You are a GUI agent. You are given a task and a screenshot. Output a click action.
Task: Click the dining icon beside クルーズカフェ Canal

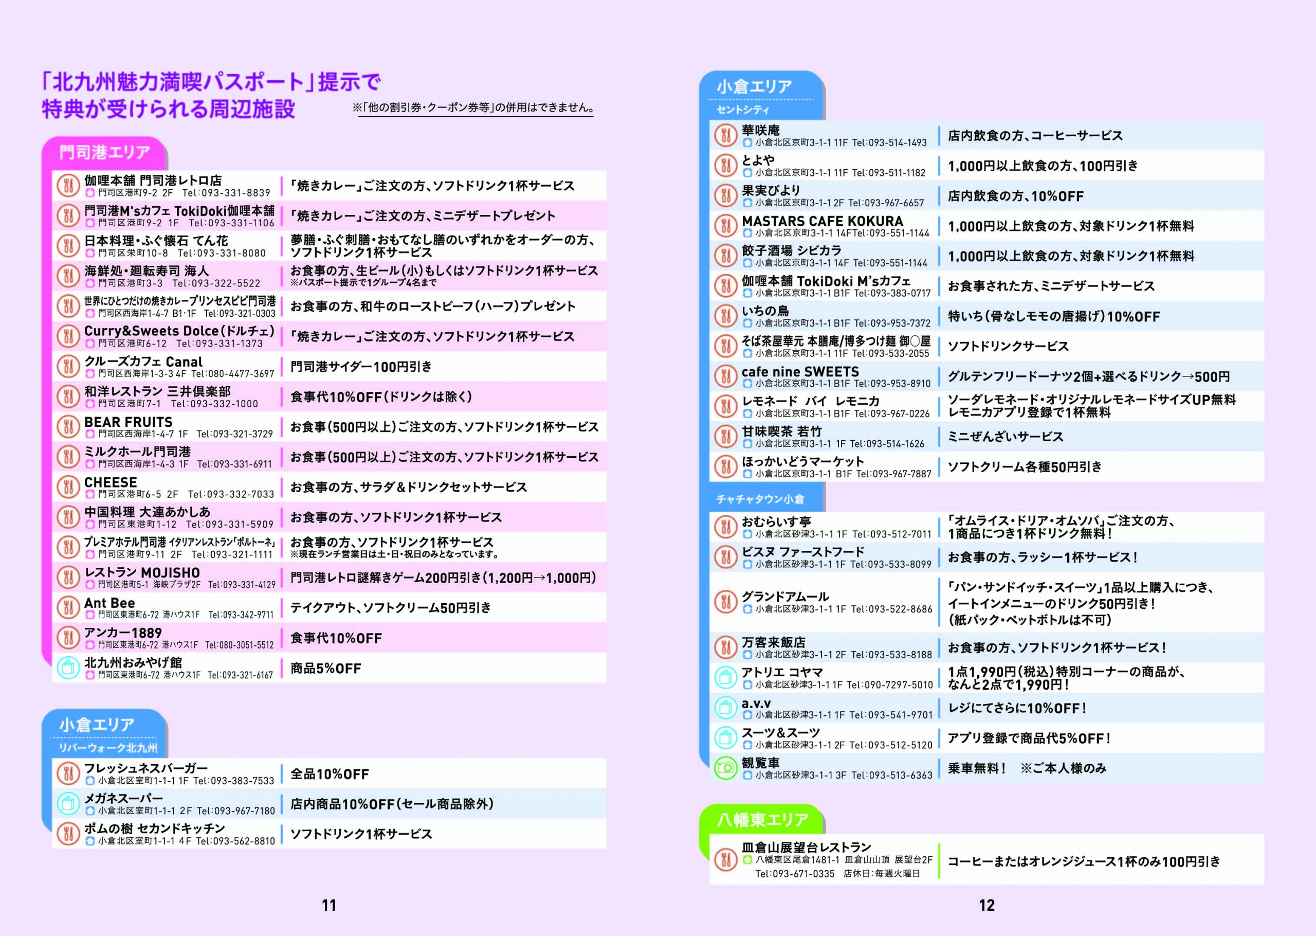pyautogui.click(x=68, y=367)
